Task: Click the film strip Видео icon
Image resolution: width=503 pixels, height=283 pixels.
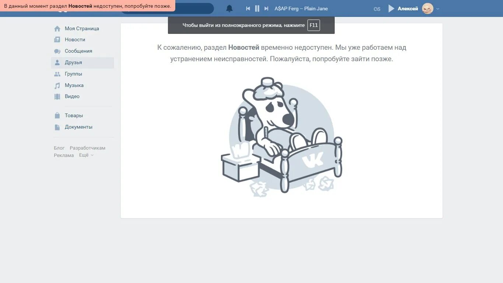Action: (x=57, y=97)
